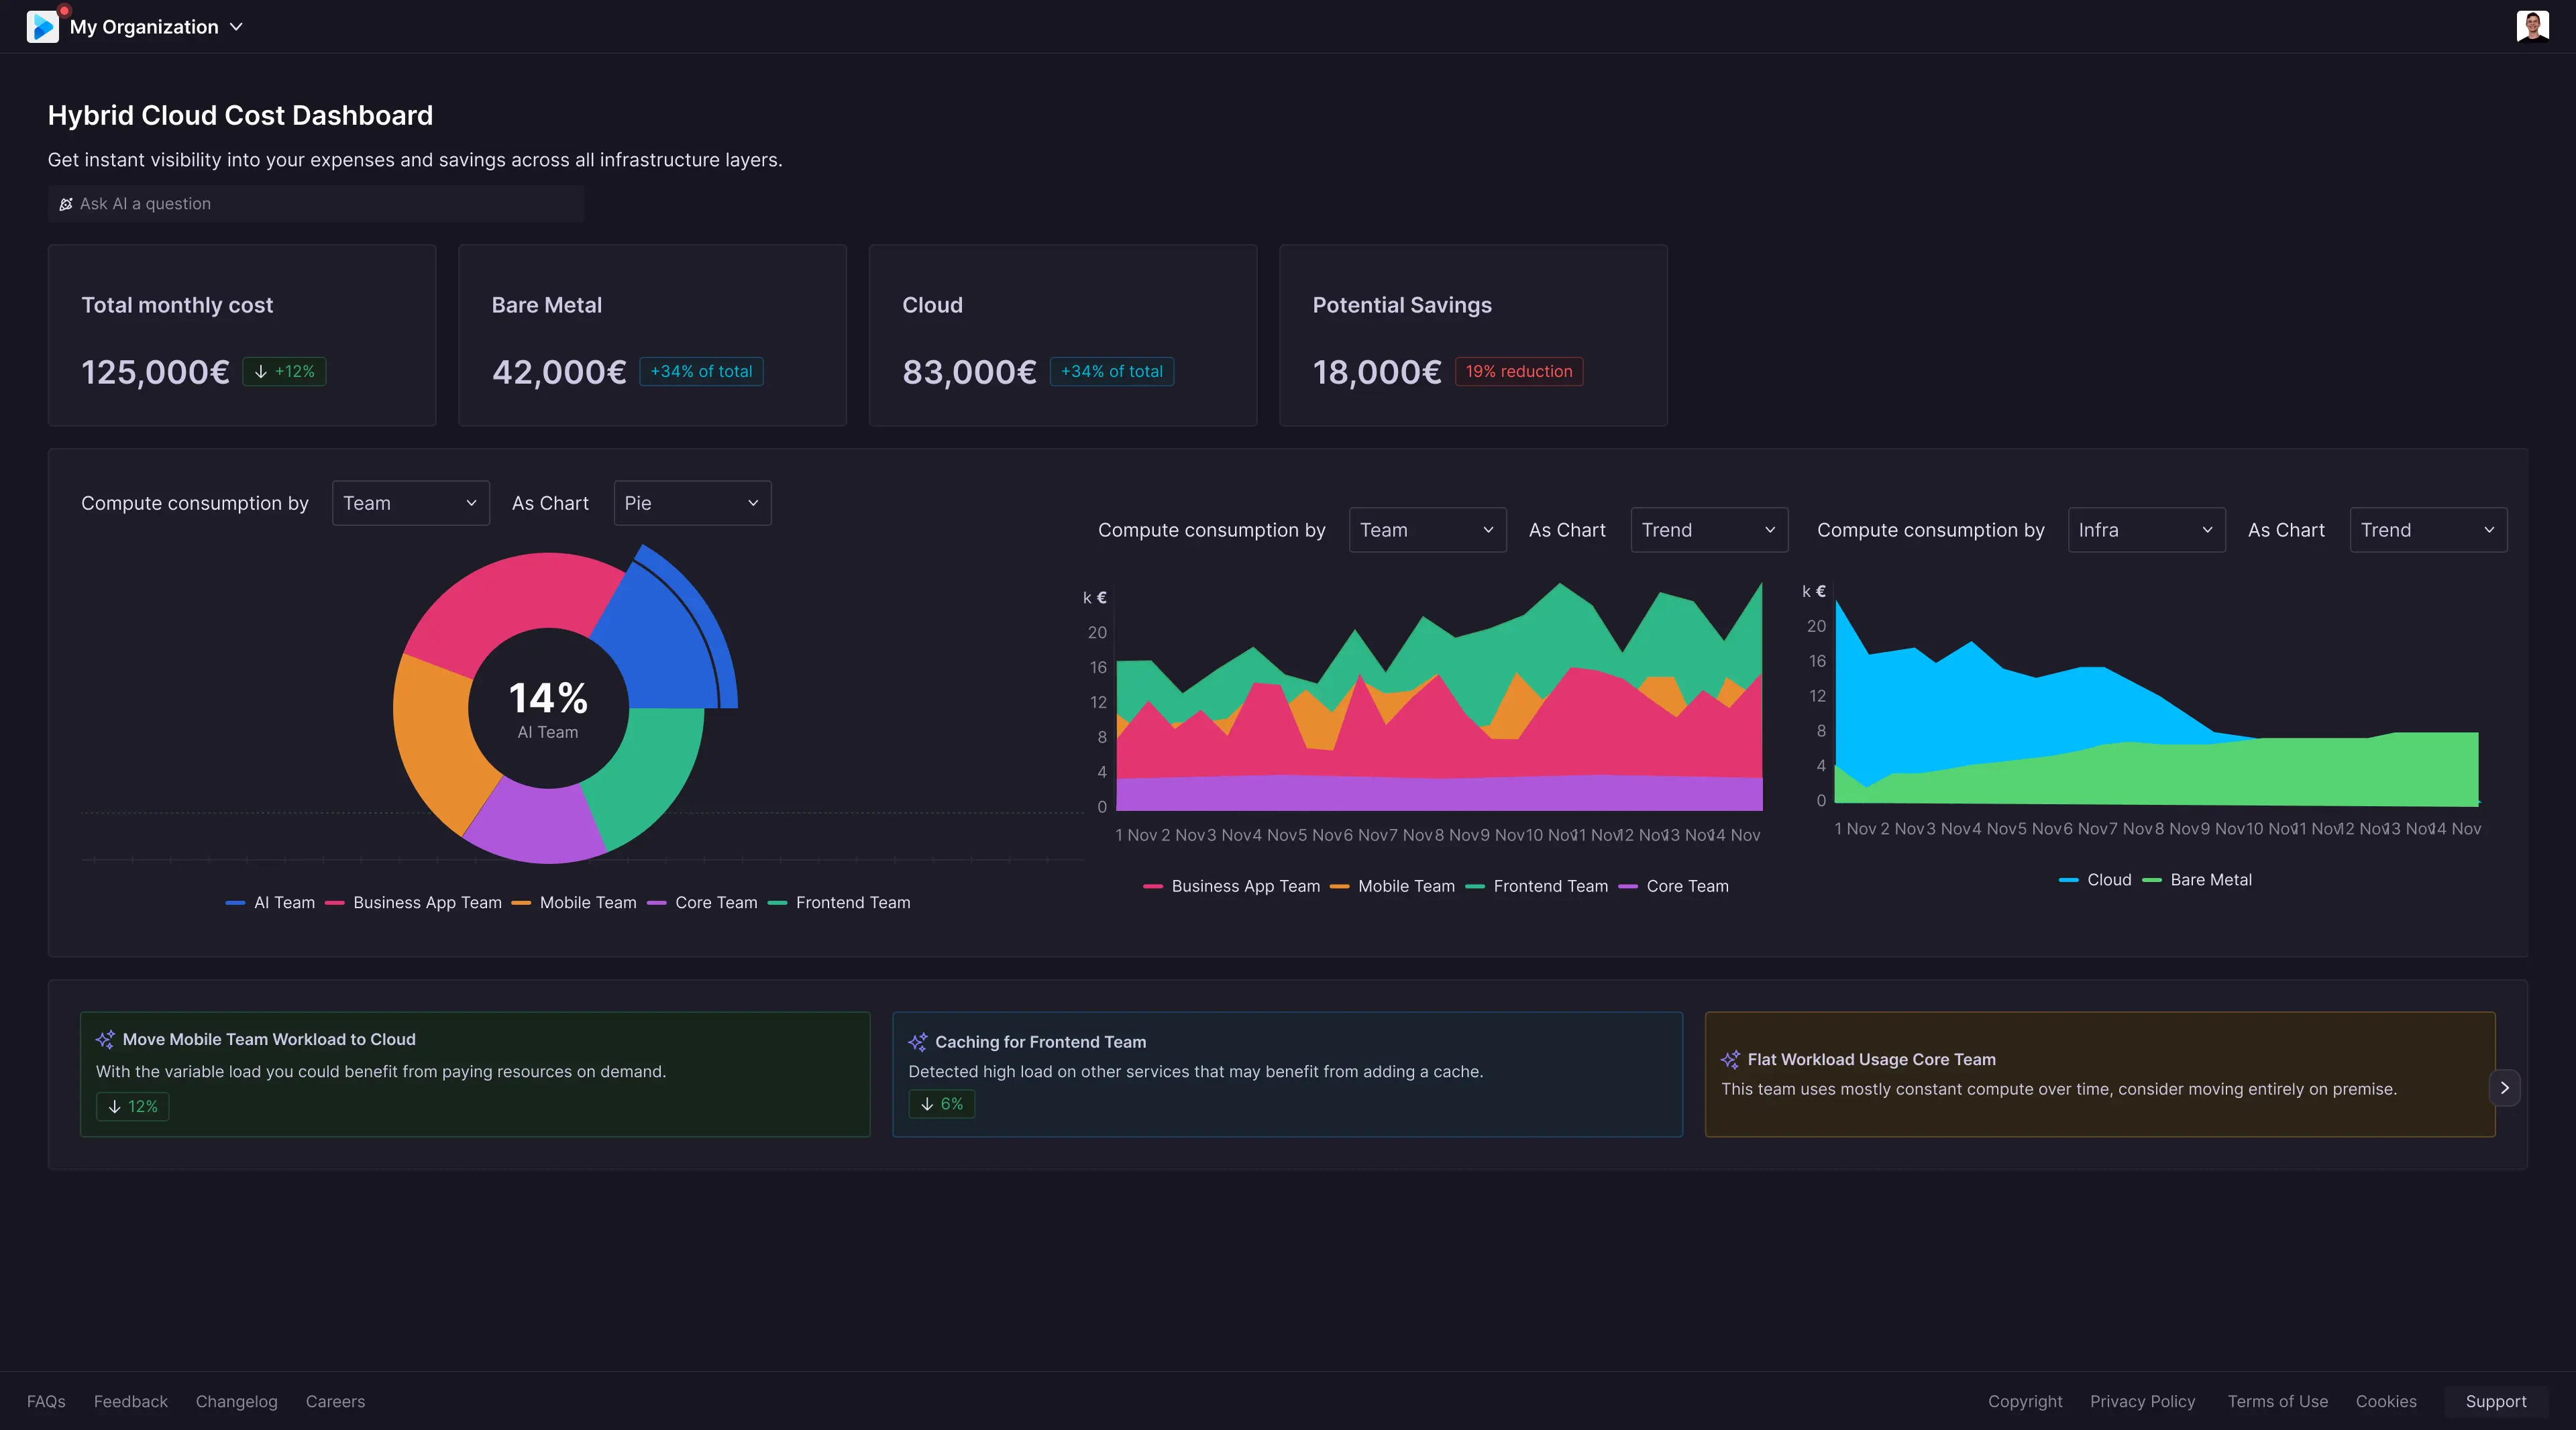
Task: Click next arrow in recommendations carousel
Action: tap(2504, 1088)
